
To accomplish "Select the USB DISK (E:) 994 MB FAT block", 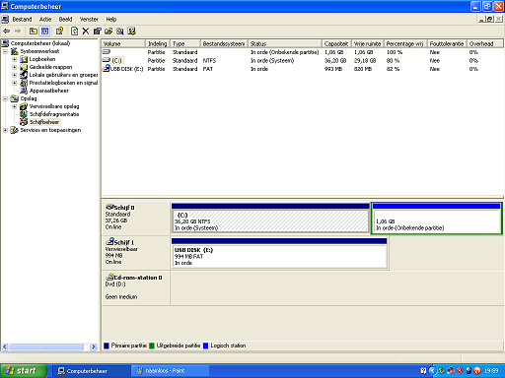I will (279, 253).
